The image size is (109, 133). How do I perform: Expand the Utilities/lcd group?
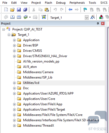[14, 83]
